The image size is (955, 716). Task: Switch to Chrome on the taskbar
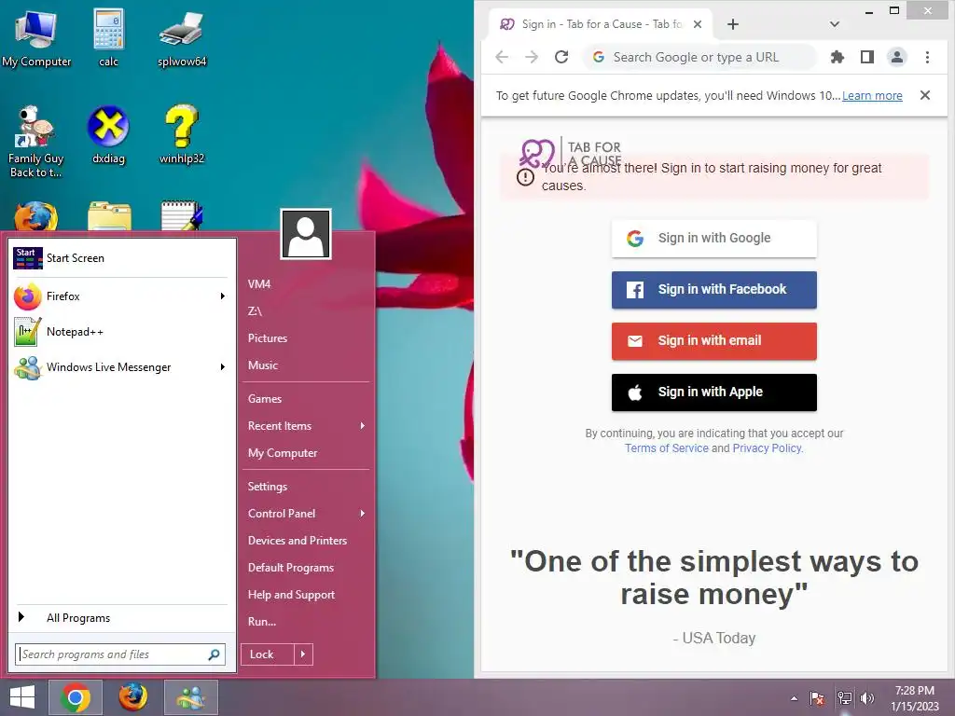tap(76, 697)
